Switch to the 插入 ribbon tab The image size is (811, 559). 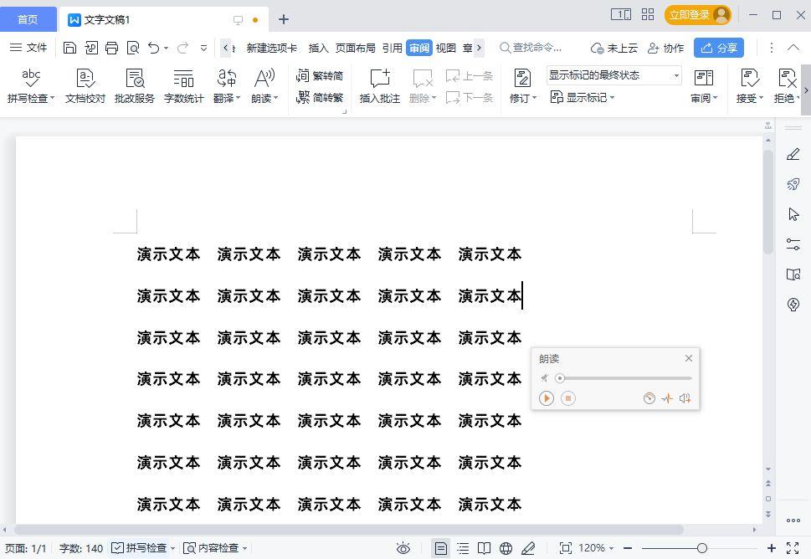click(318, 48)
